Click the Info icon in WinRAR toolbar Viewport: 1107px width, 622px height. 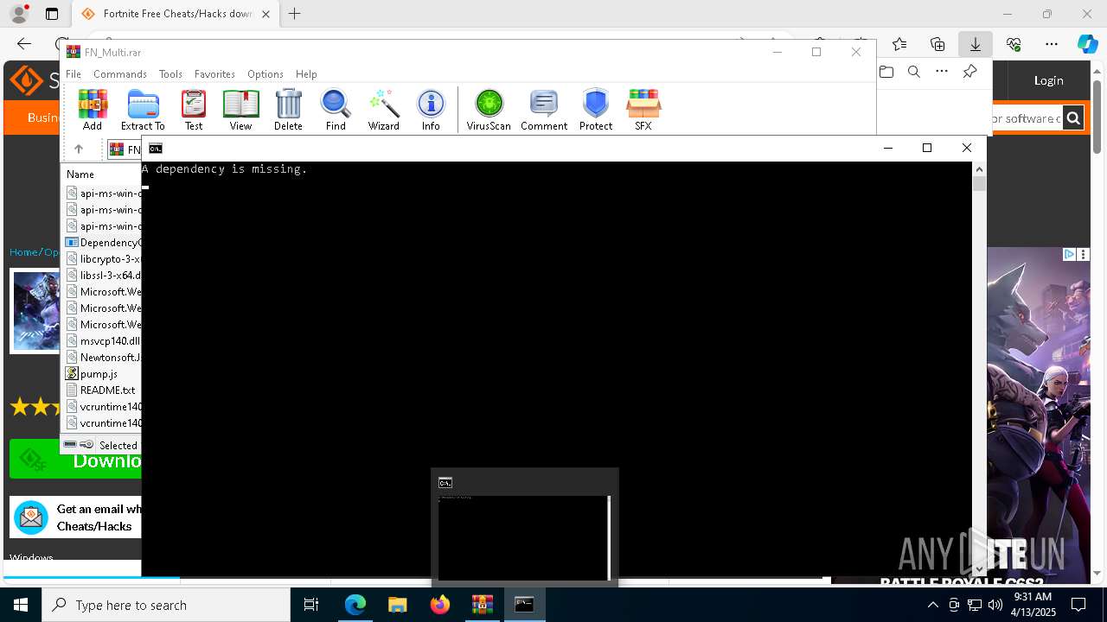coord(431,110)
